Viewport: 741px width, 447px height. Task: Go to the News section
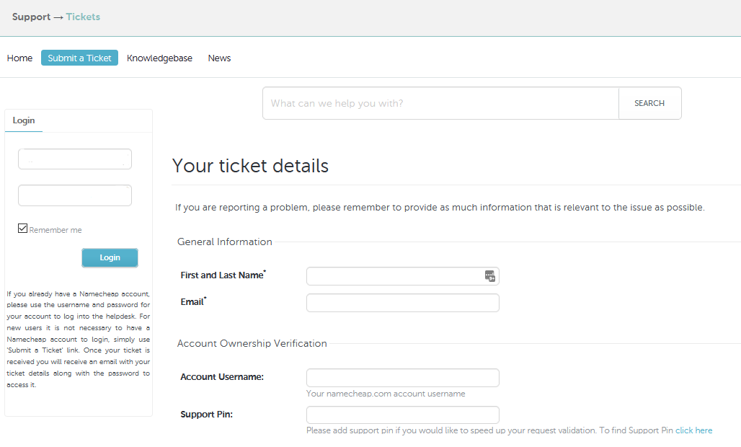[219, 58]
